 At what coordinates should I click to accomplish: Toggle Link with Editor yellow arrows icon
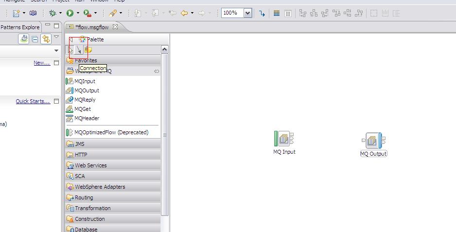46,39
